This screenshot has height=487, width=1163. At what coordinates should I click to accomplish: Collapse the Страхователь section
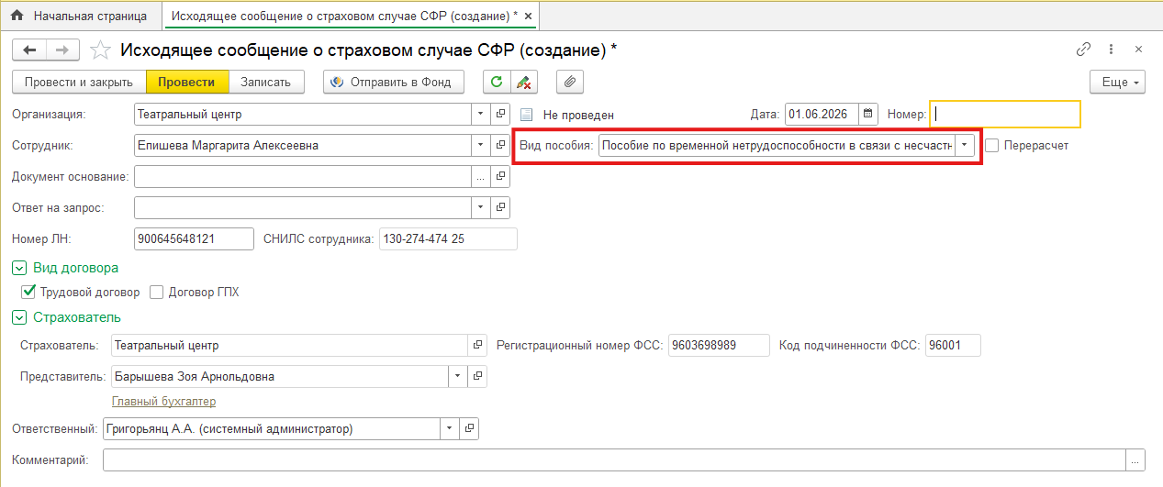coord(19,317)
